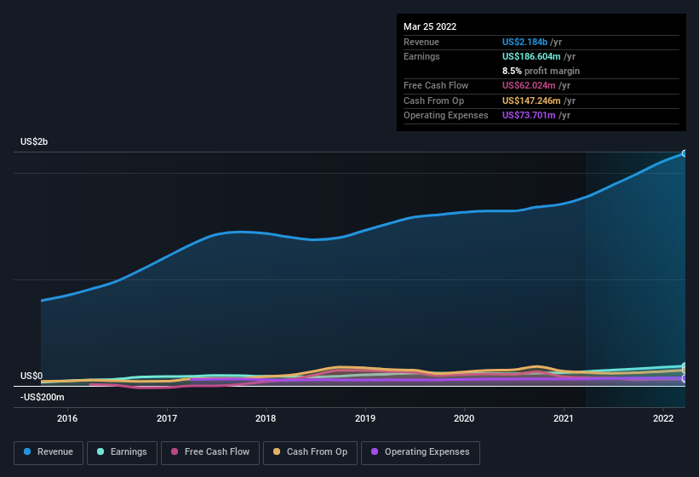This screenshot has height=477, width=699.
Task: Click the US$2b y-axis label
Action: [34, 141]
